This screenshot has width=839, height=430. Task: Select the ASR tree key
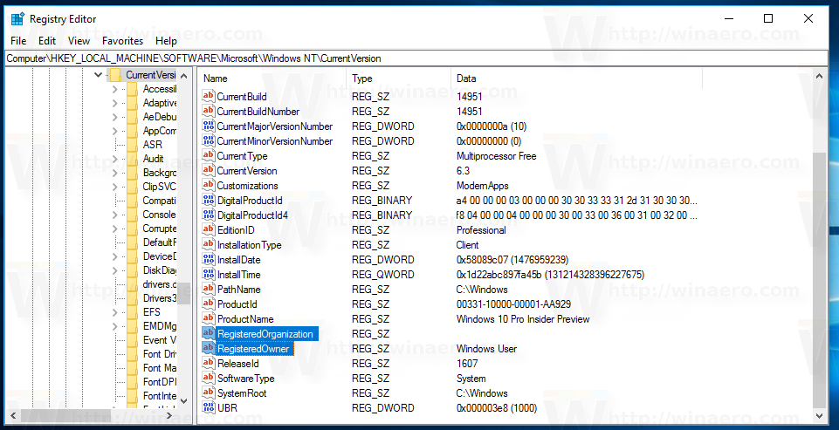tap(153, 145)
